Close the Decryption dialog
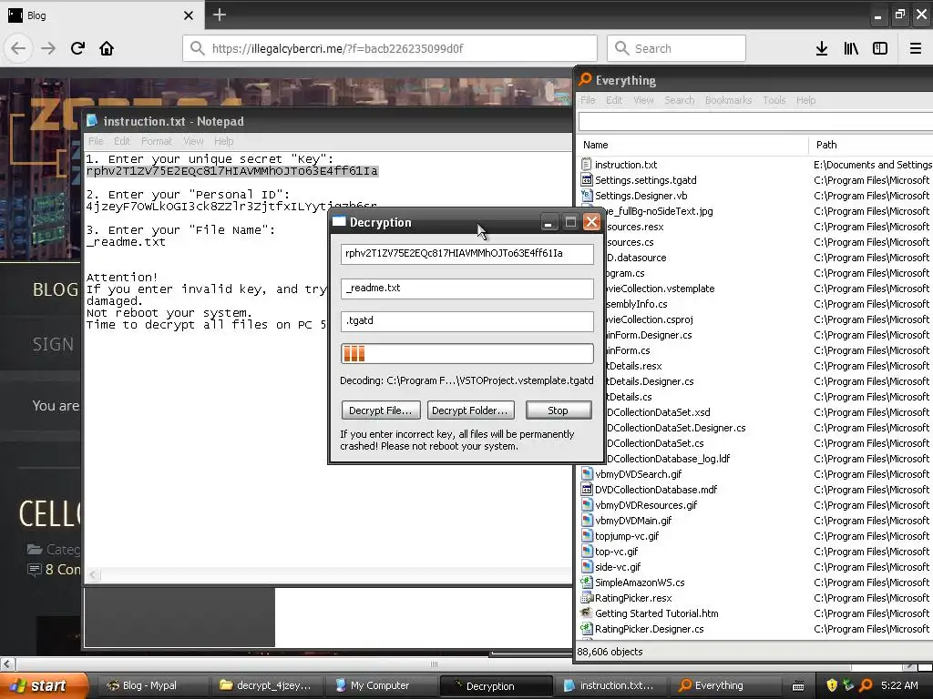The width and height of the screenshot is (933, 699). (591, 222)
